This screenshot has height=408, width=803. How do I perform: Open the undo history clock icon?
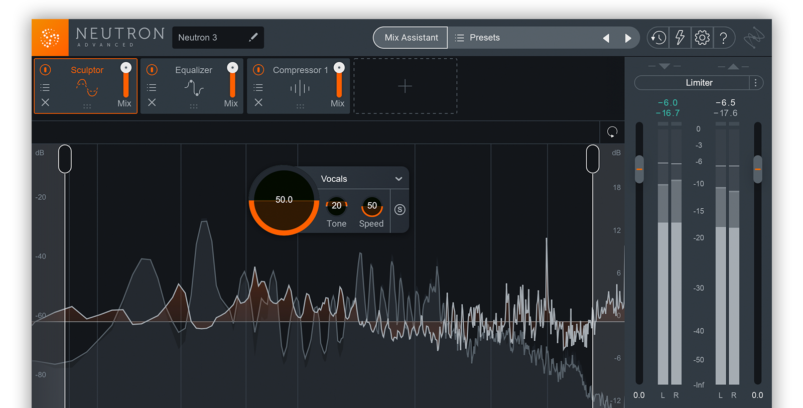[658, 38]
